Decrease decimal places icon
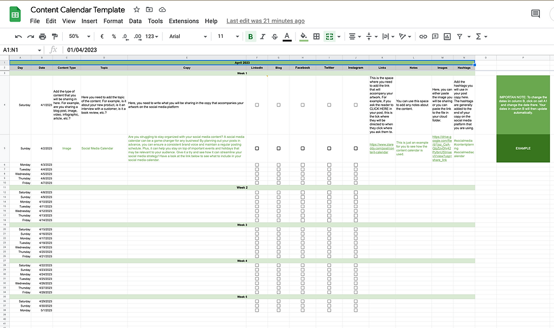Screen dimensions: 554x328 (125, 36)
